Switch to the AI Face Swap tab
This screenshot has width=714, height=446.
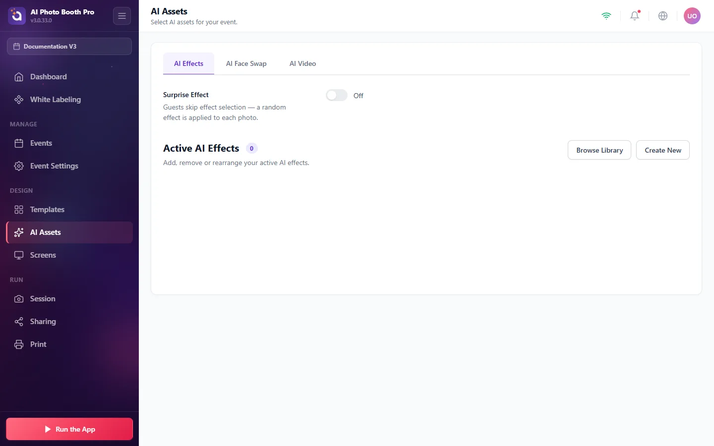coord(246,63)
